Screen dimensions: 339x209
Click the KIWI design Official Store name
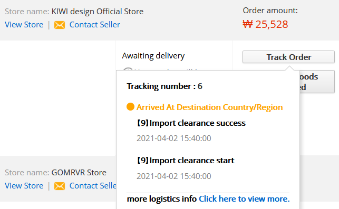tap(98, 12)
